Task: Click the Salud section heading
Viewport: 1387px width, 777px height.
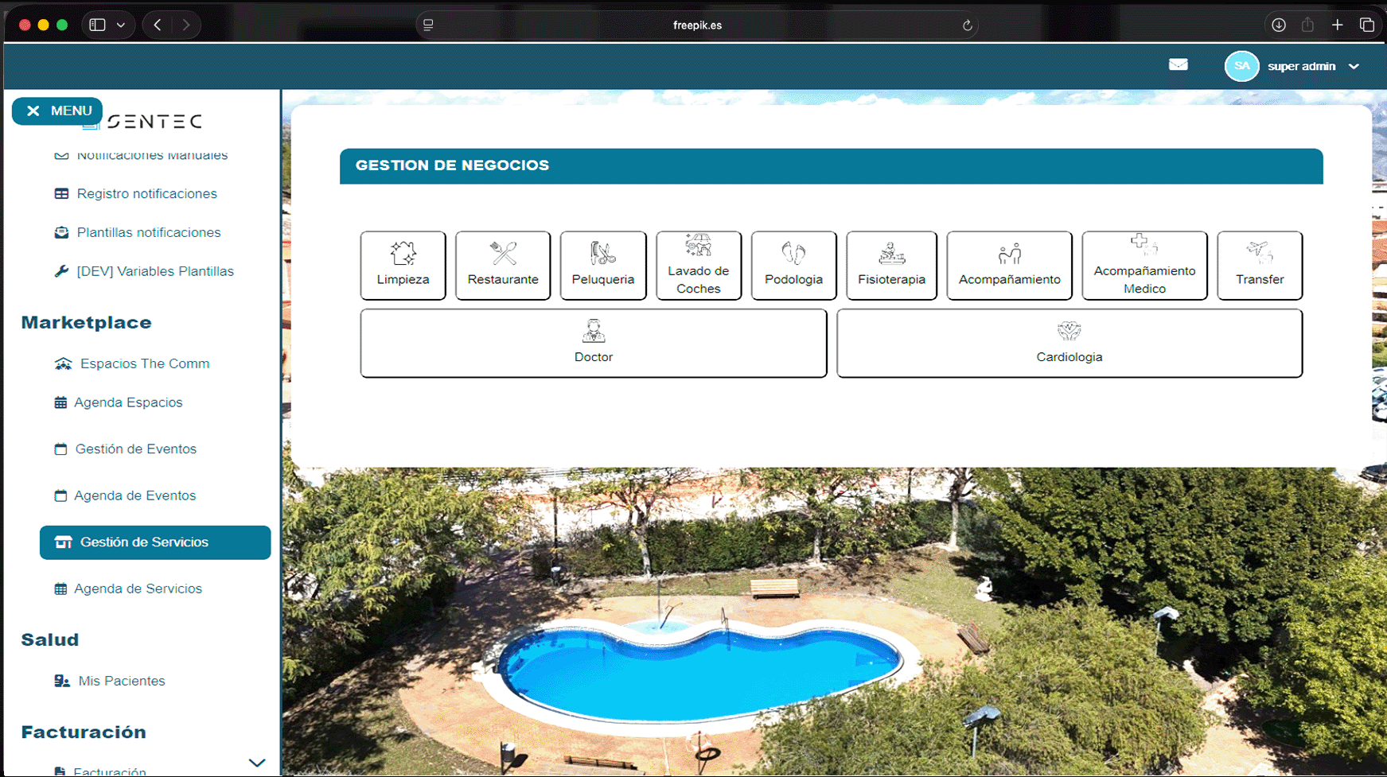Action: (x=50, y=640)
